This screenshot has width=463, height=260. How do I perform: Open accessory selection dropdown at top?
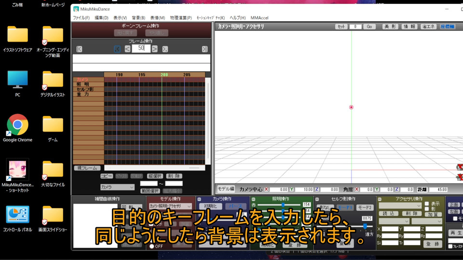(400, 205)
